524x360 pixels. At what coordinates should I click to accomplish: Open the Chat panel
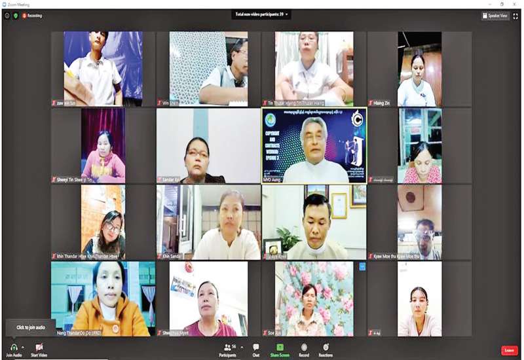pos(256,347)
